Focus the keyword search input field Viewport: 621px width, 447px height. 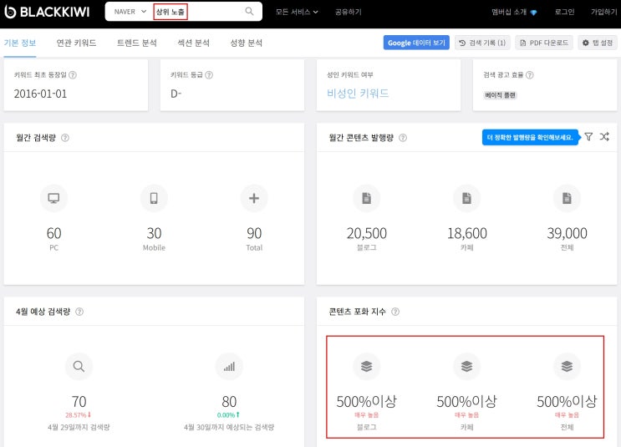[x=198, y=12]
